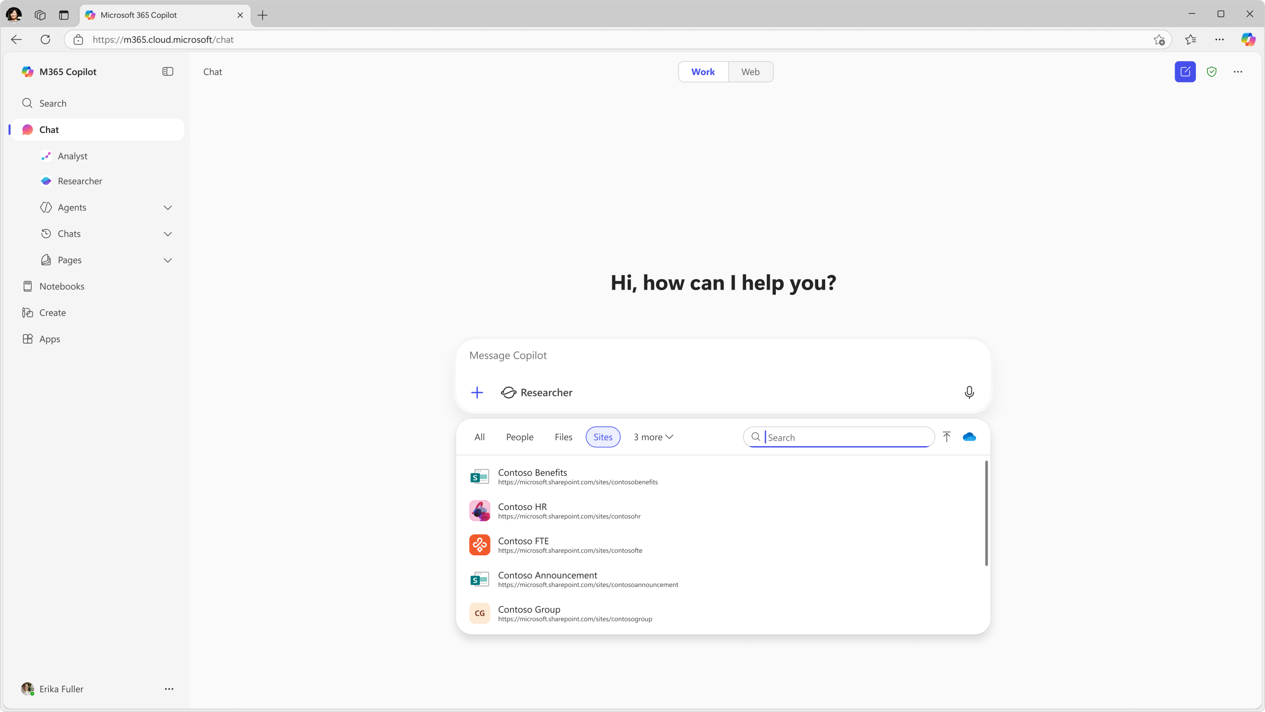
Task: Expand the Agents section chevron
Action: click(168, 208)
